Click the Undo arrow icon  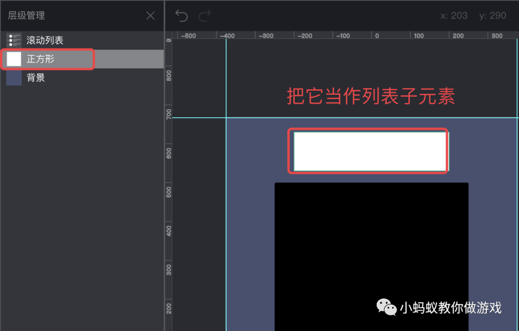(x=181, y=15)
